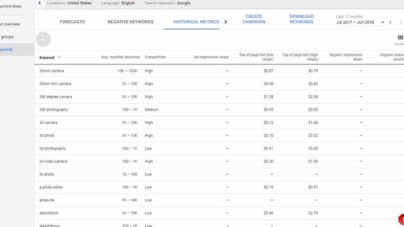Click the $3.00 high range bid
The image size is (404, 227).
pyautogui.click(x=313, y=110)
